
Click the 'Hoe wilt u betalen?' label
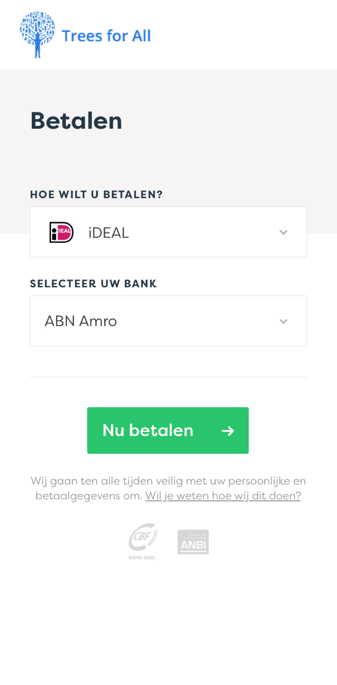[96, 195]
